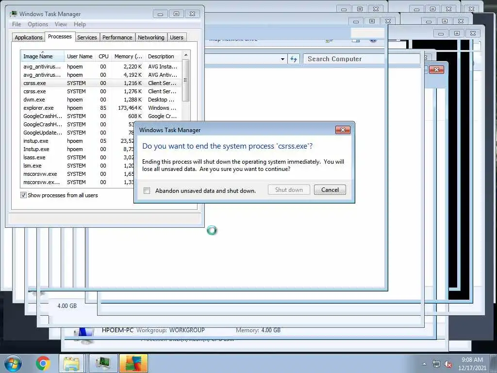Select the GoogleUpdate process row
The image size is (497, 373).
coord(78,133)
